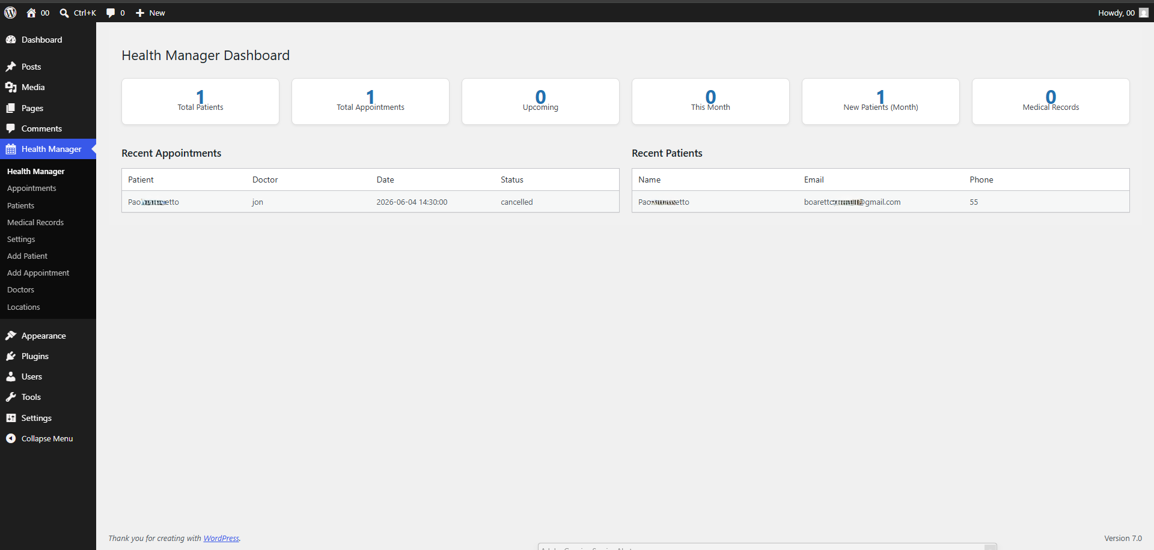Click the date 2026-06-04 14:30:00 cell

[412, 202]
